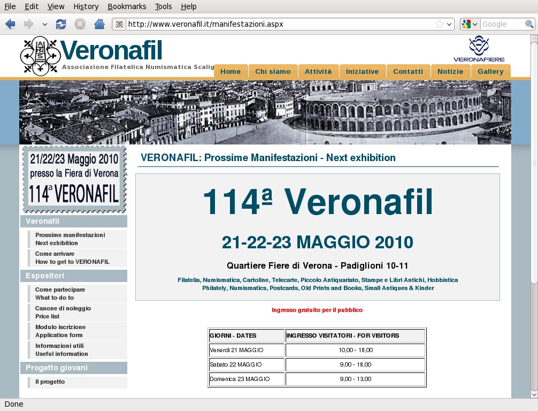Open the search engine selector dropdown

[x=475, y=25]
